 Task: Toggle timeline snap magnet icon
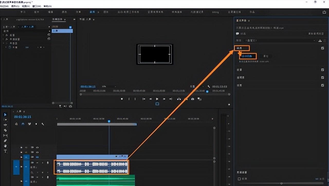click(x=23, y=124)
